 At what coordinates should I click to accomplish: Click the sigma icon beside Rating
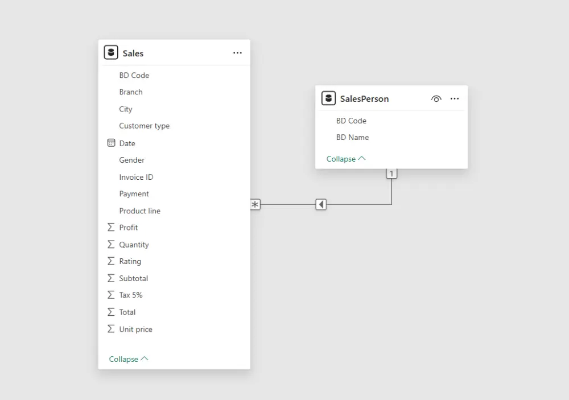[x=110, y=261]
